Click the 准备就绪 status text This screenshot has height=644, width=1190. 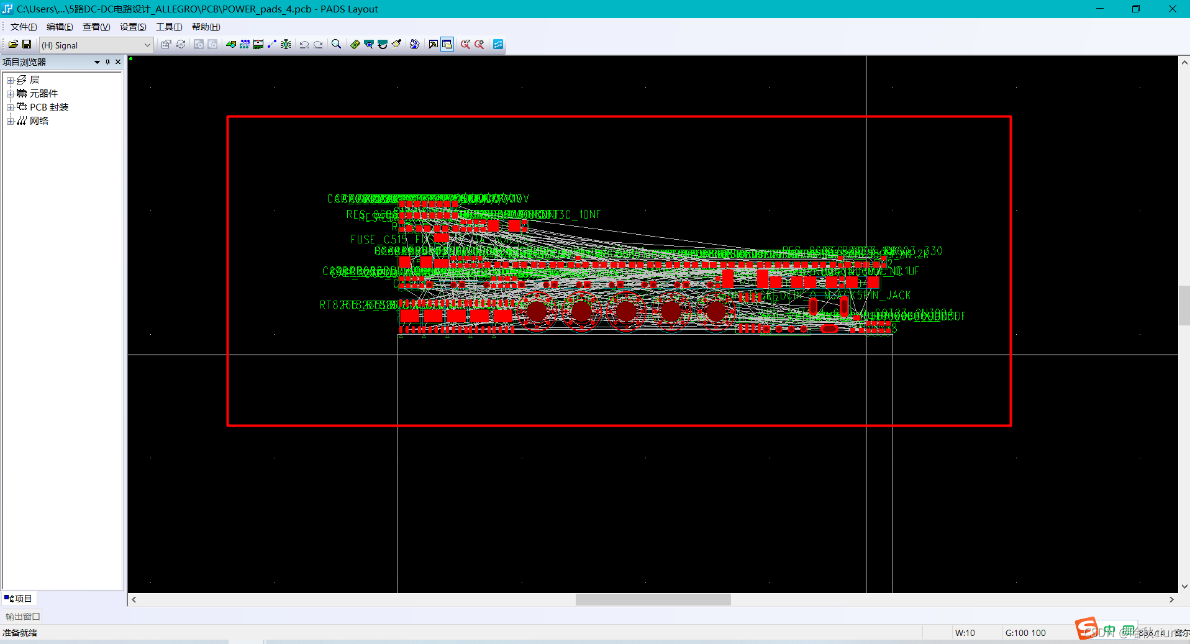[20, 633]
